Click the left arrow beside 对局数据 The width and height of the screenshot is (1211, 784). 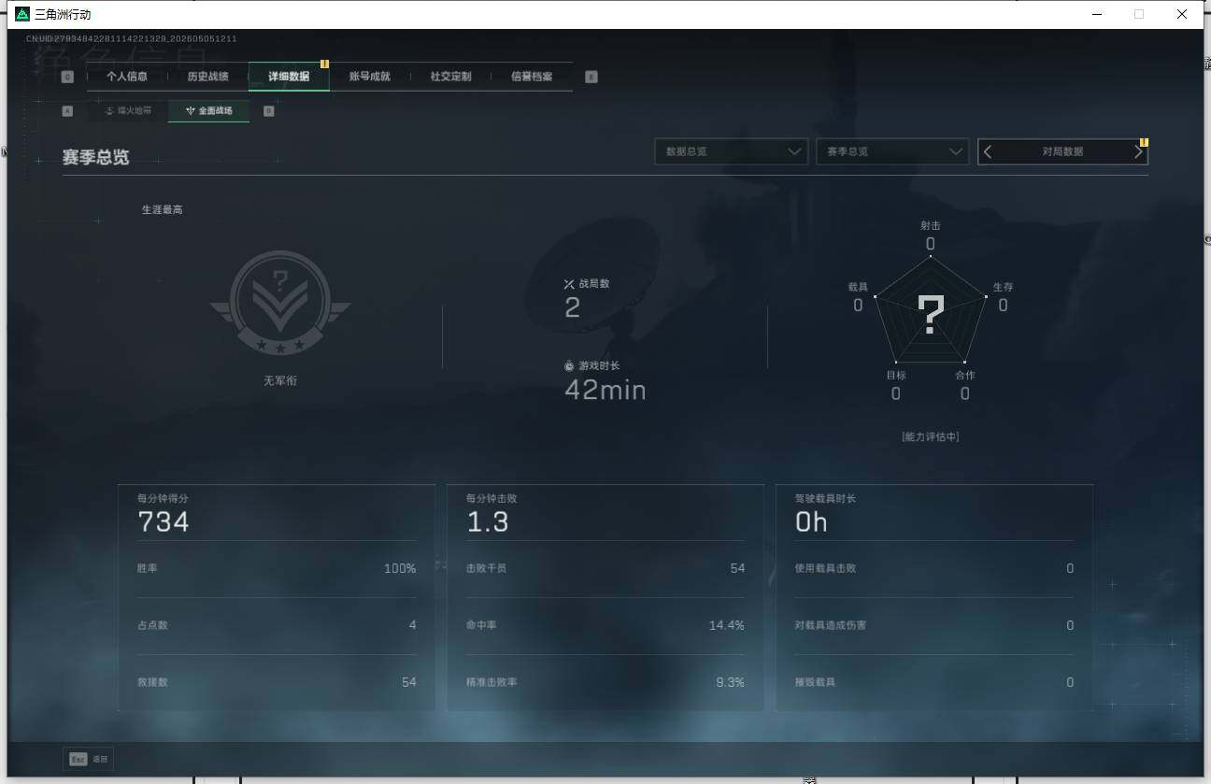coord(989,151)
